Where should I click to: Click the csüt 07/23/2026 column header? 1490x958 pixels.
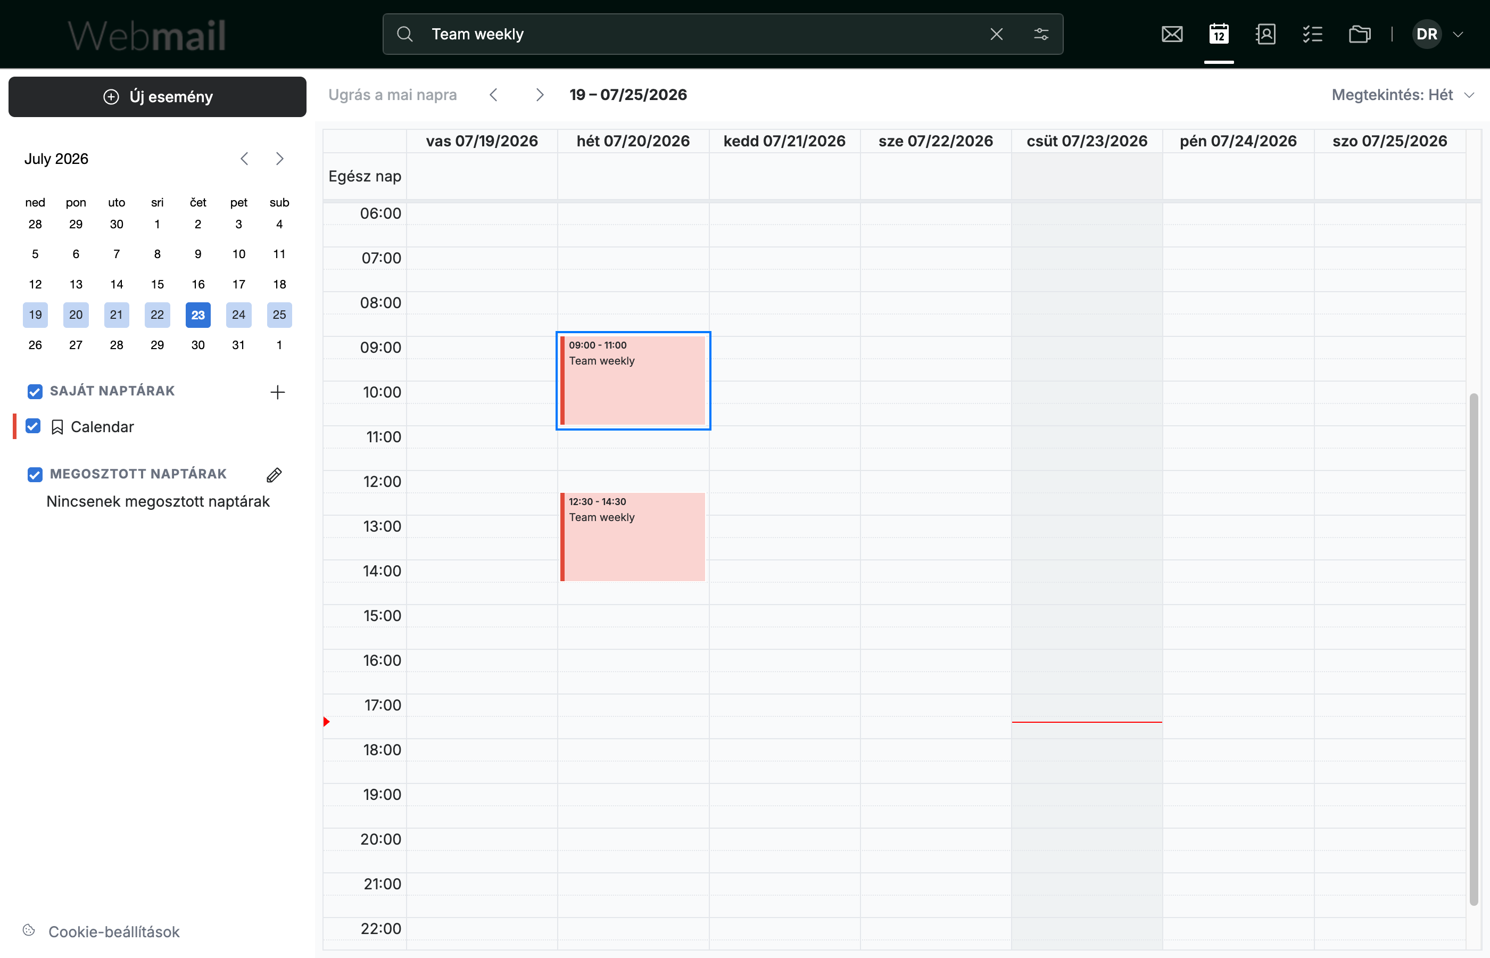tap(1087, 141)
